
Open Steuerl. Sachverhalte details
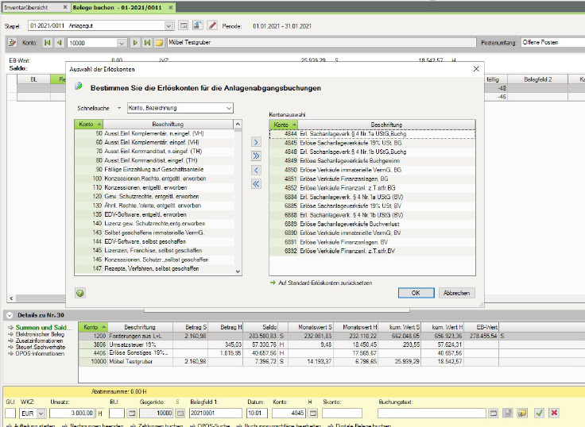[41, 347]
